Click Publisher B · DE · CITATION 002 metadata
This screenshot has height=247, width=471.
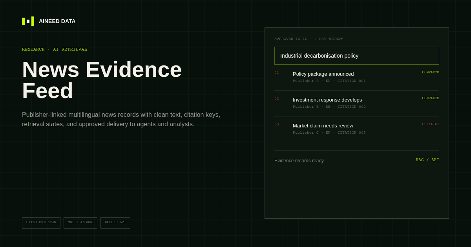(x=329, y=107)
